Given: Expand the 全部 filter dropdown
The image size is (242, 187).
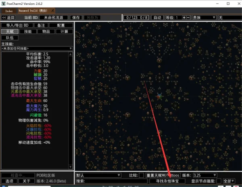Looking at the screenshot, I should point(229,181).
